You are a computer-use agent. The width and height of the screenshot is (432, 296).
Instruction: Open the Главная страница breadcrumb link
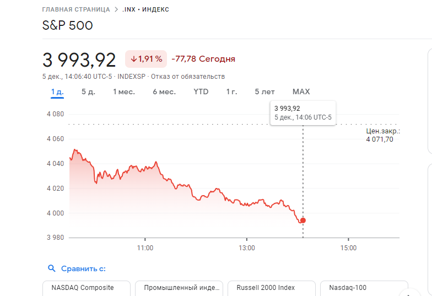coord(76,10)
